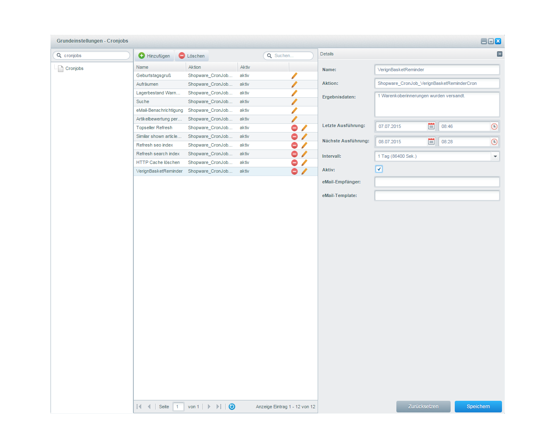This screenshot has height=448, width=555.
Task: Edit the VerignBasketReminder cronjob
Action: pyautogui.click(x=304, y=171)
